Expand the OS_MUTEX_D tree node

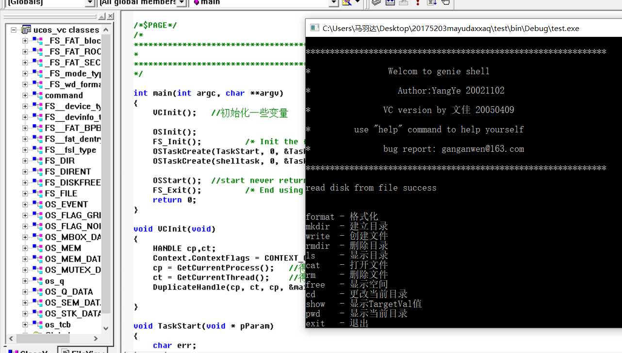(x=25, y=270)
